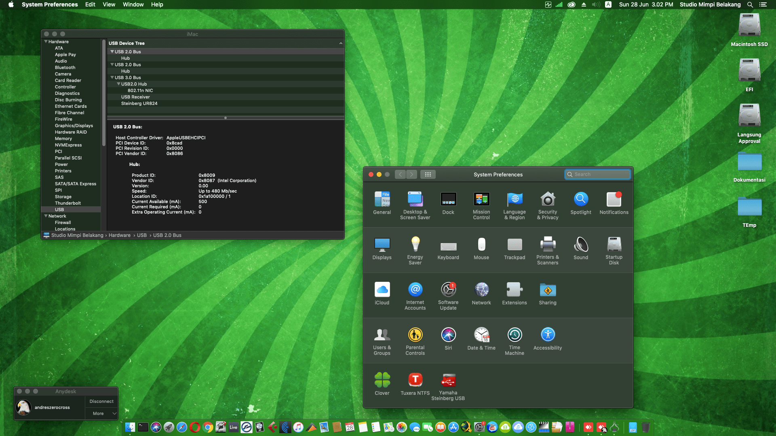Viewport: 776px width, 436px height.
Task: Open Security & Privacy preferences
Action: [x=548, y=205]
